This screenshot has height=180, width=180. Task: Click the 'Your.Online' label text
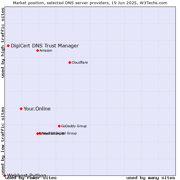tap(37, 109)
